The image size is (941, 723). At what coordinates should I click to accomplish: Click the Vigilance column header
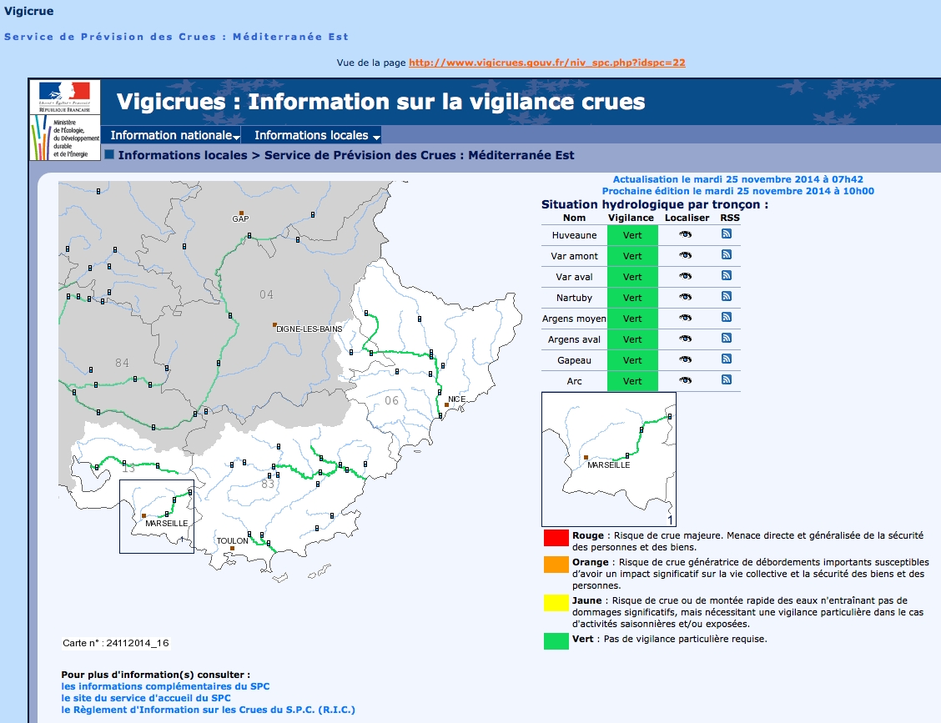(631, 218)
